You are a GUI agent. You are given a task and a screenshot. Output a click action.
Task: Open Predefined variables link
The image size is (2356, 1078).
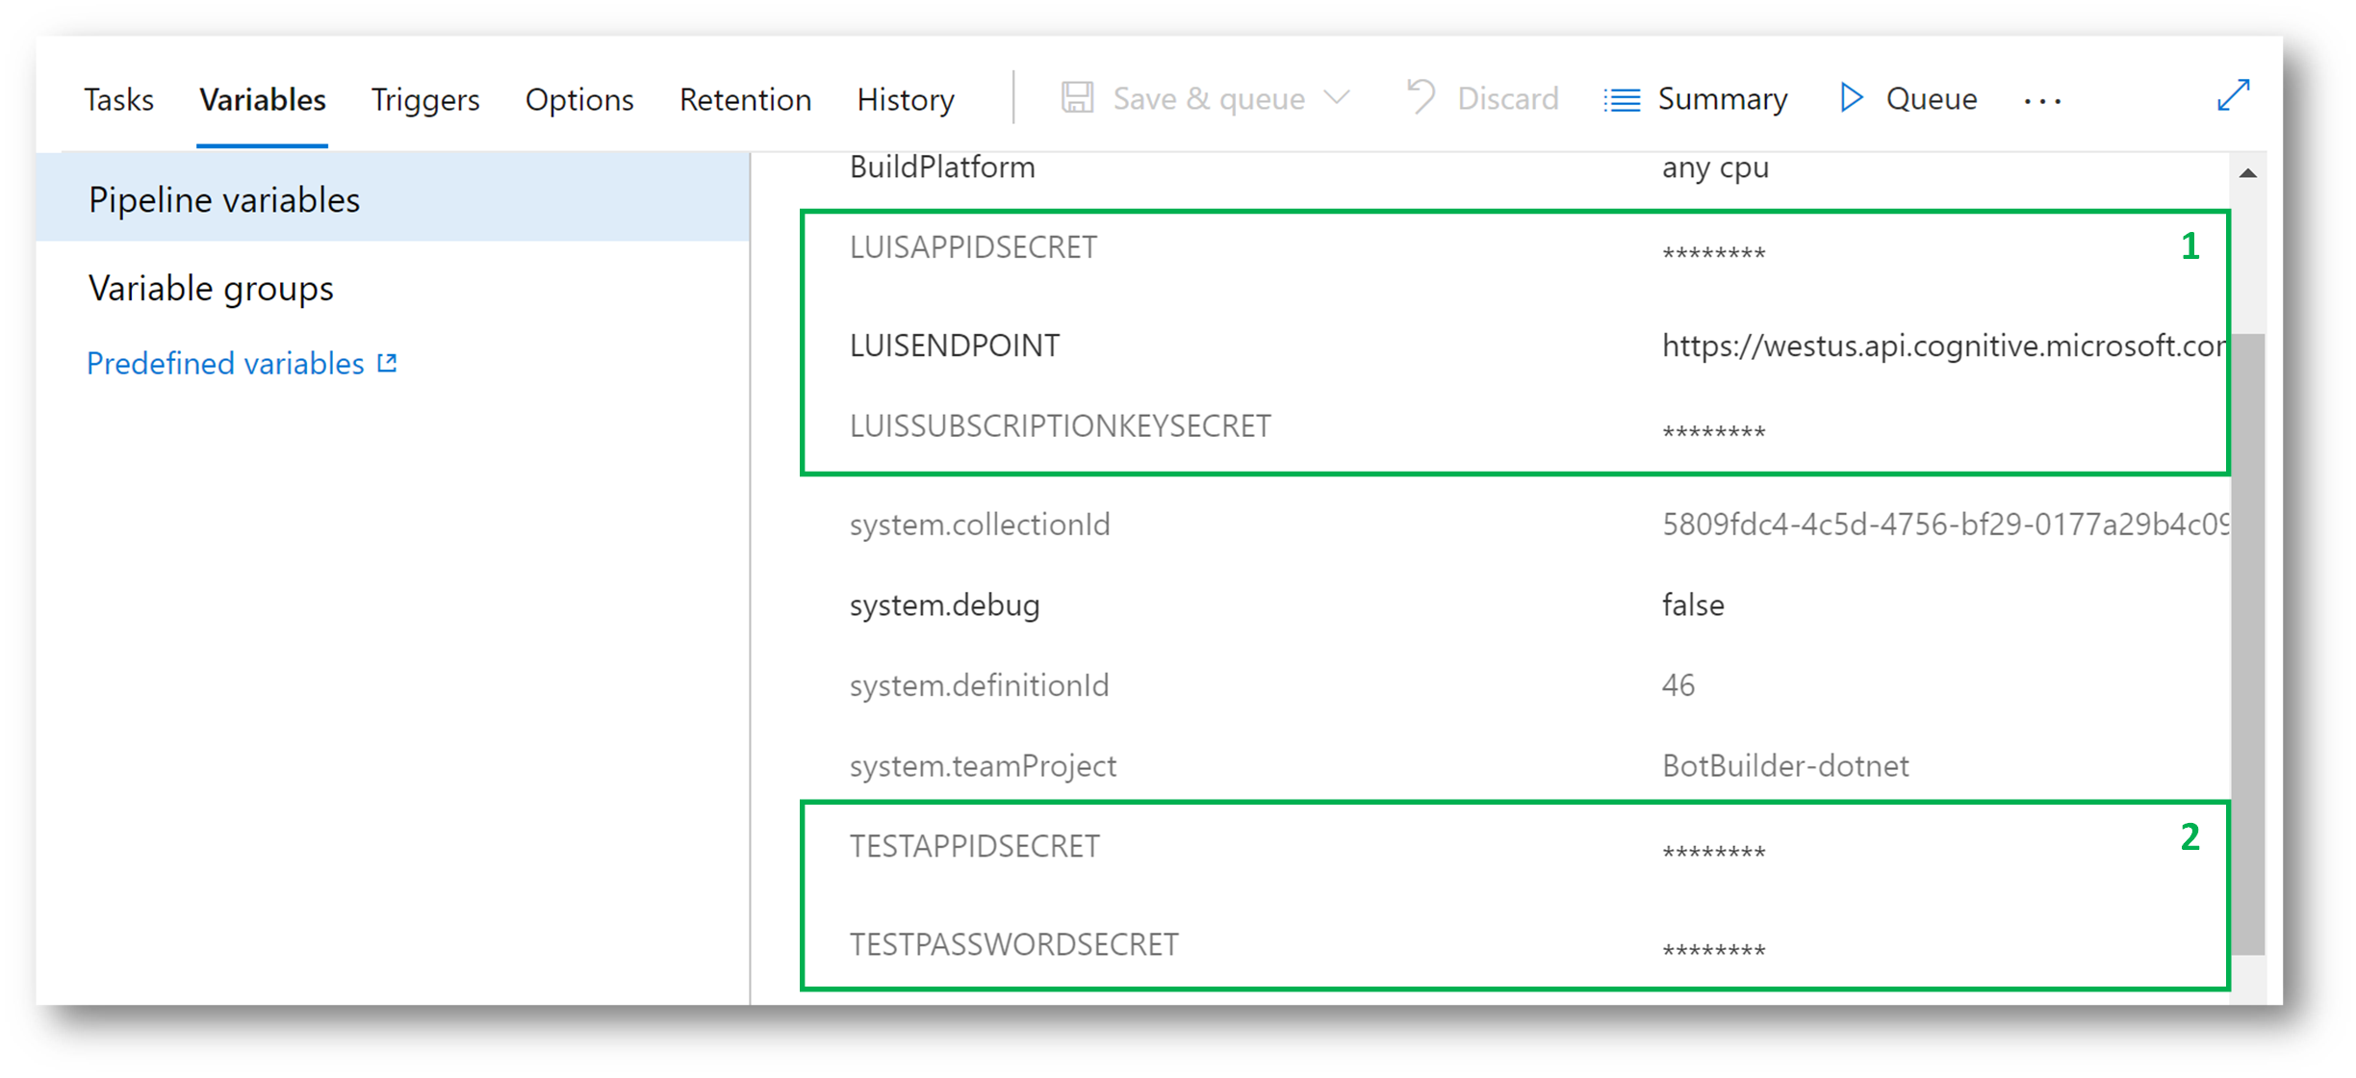(x=225, y=363)
